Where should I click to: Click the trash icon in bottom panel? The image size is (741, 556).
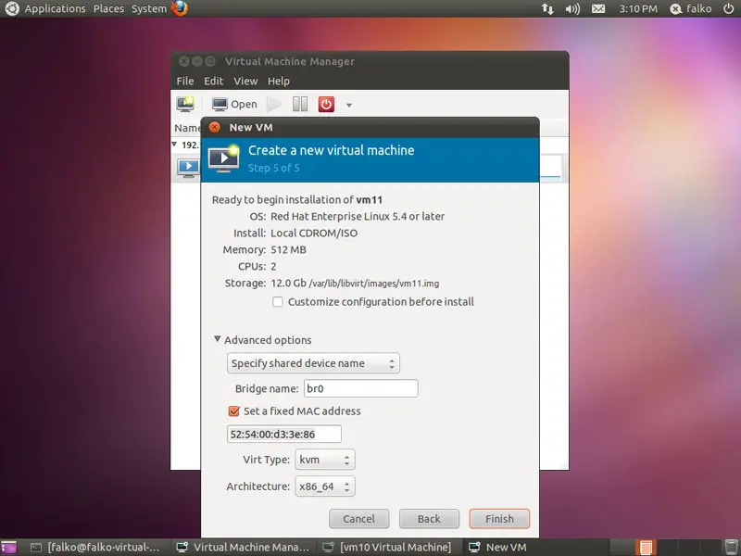tap(731, 547)
